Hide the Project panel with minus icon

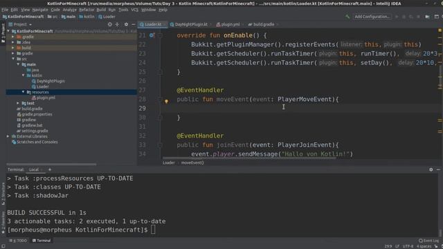(134, 25)
